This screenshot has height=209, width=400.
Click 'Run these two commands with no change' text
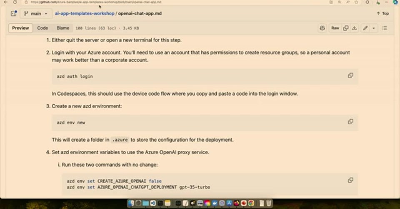coord(110,165)
